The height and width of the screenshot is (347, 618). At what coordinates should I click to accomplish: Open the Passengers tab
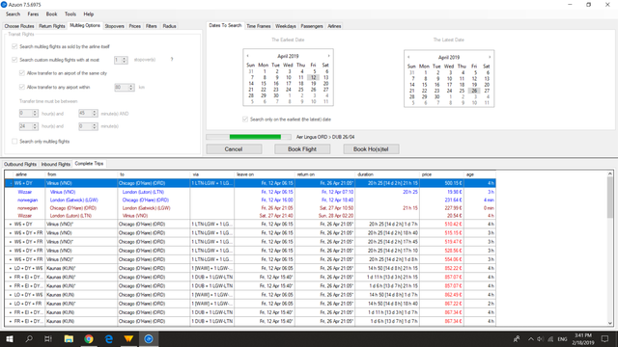point(312,26)
